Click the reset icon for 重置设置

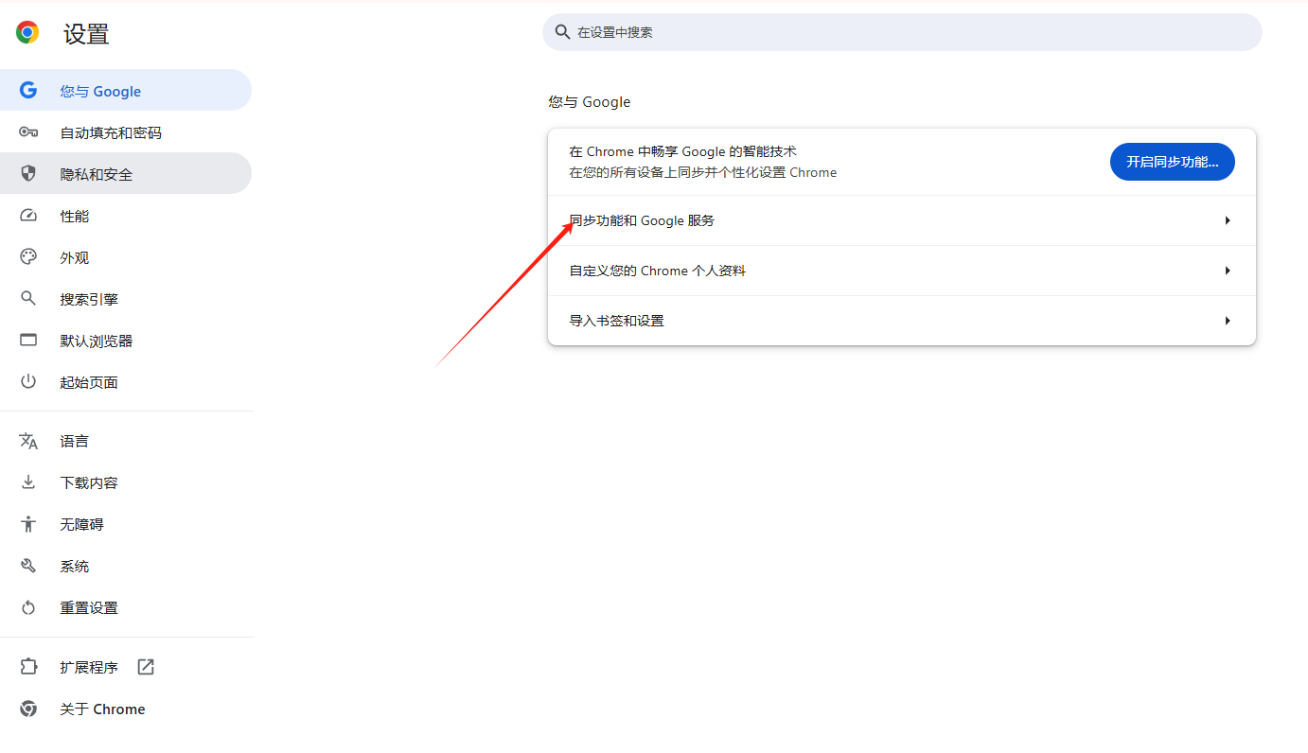28,607
